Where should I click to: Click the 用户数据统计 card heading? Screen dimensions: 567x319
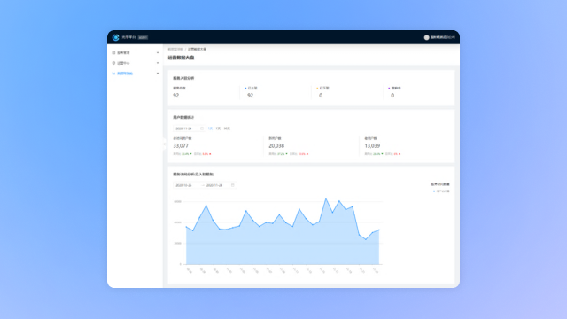coord(183,118)
